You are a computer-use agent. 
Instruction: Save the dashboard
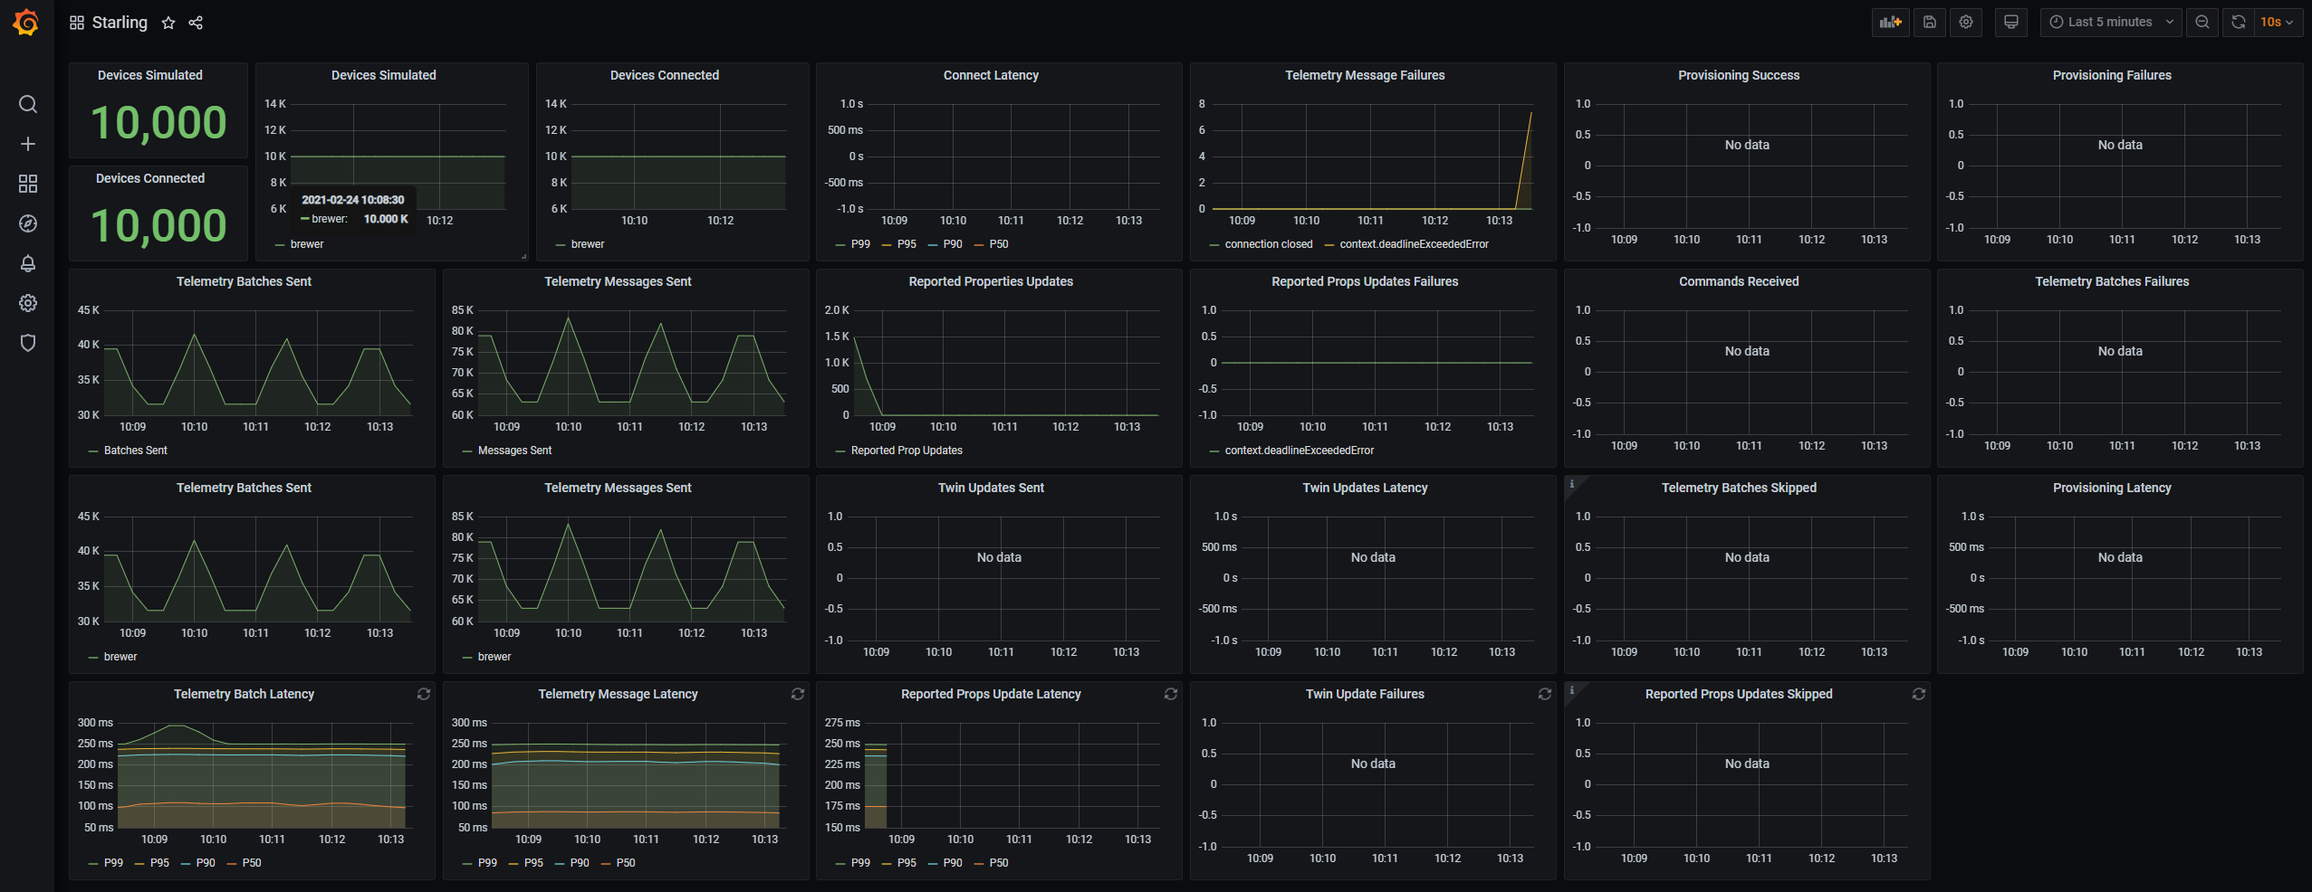(x=1930, y=22)
